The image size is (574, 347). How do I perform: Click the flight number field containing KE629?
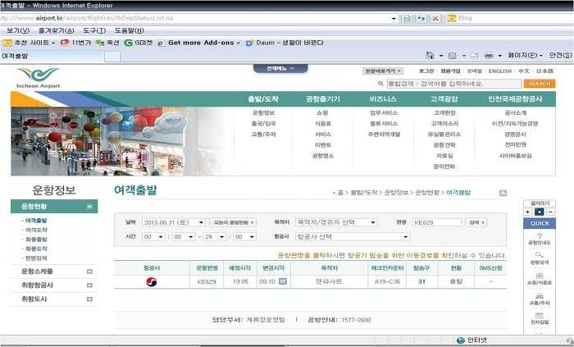(436, 222)
